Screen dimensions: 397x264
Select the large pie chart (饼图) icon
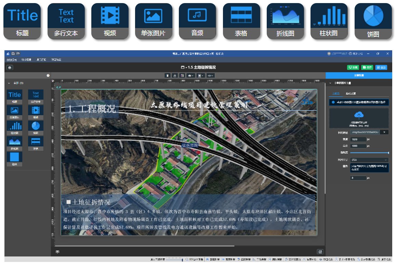click(373, 21)
